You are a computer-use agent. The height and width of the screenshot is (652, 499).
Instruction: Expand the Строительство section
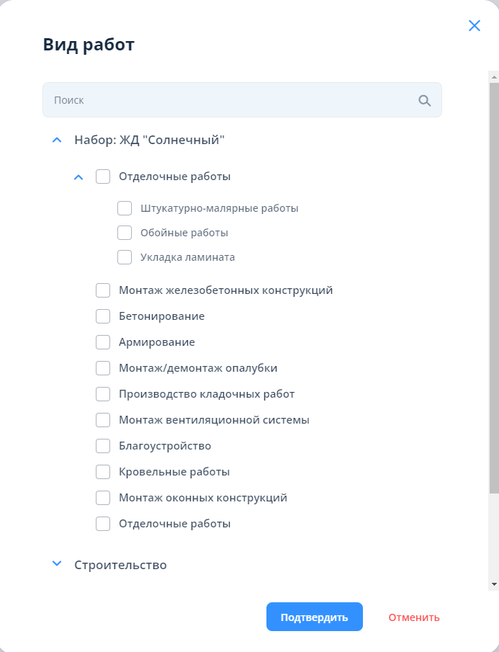pos(57,564)
